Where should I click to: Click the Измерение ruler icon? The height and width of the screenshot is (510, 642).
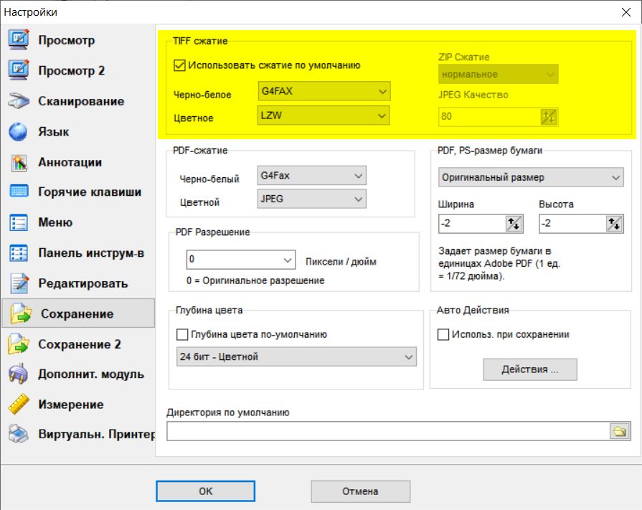[x=19, y=404]
